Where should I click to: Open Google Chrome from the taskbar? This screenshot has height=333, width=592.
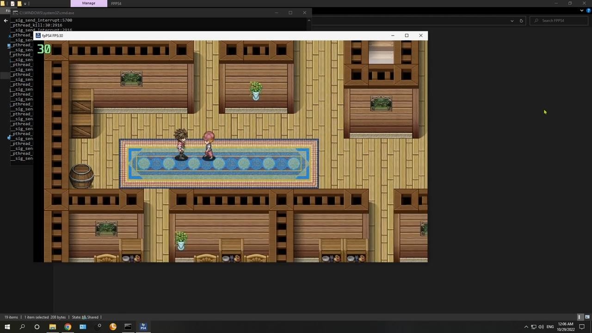click(x=68, y=327)
